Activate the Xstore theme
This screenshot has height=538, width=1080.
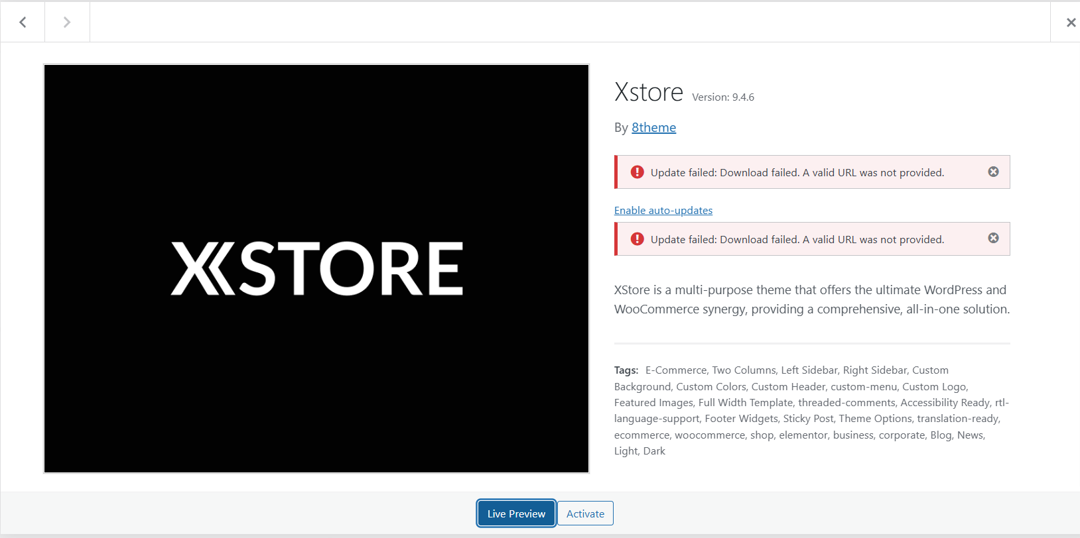(585, 513)
